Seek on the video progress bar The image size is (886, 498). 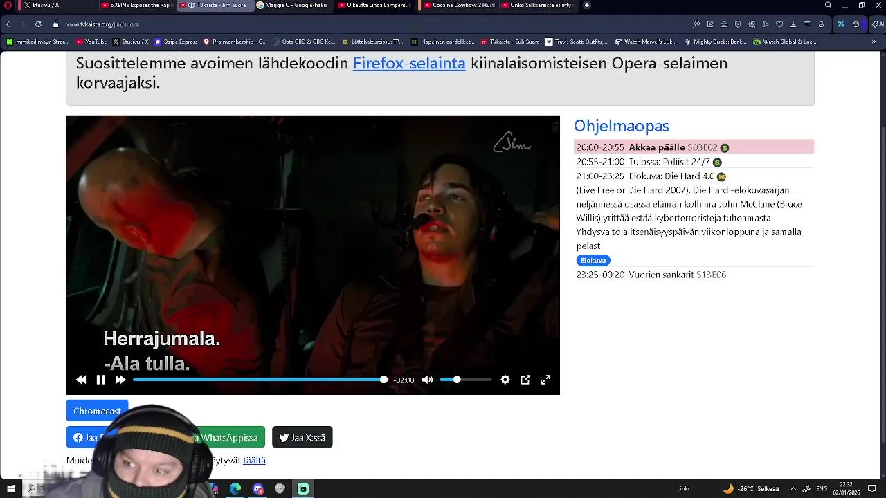coord(260,380)
